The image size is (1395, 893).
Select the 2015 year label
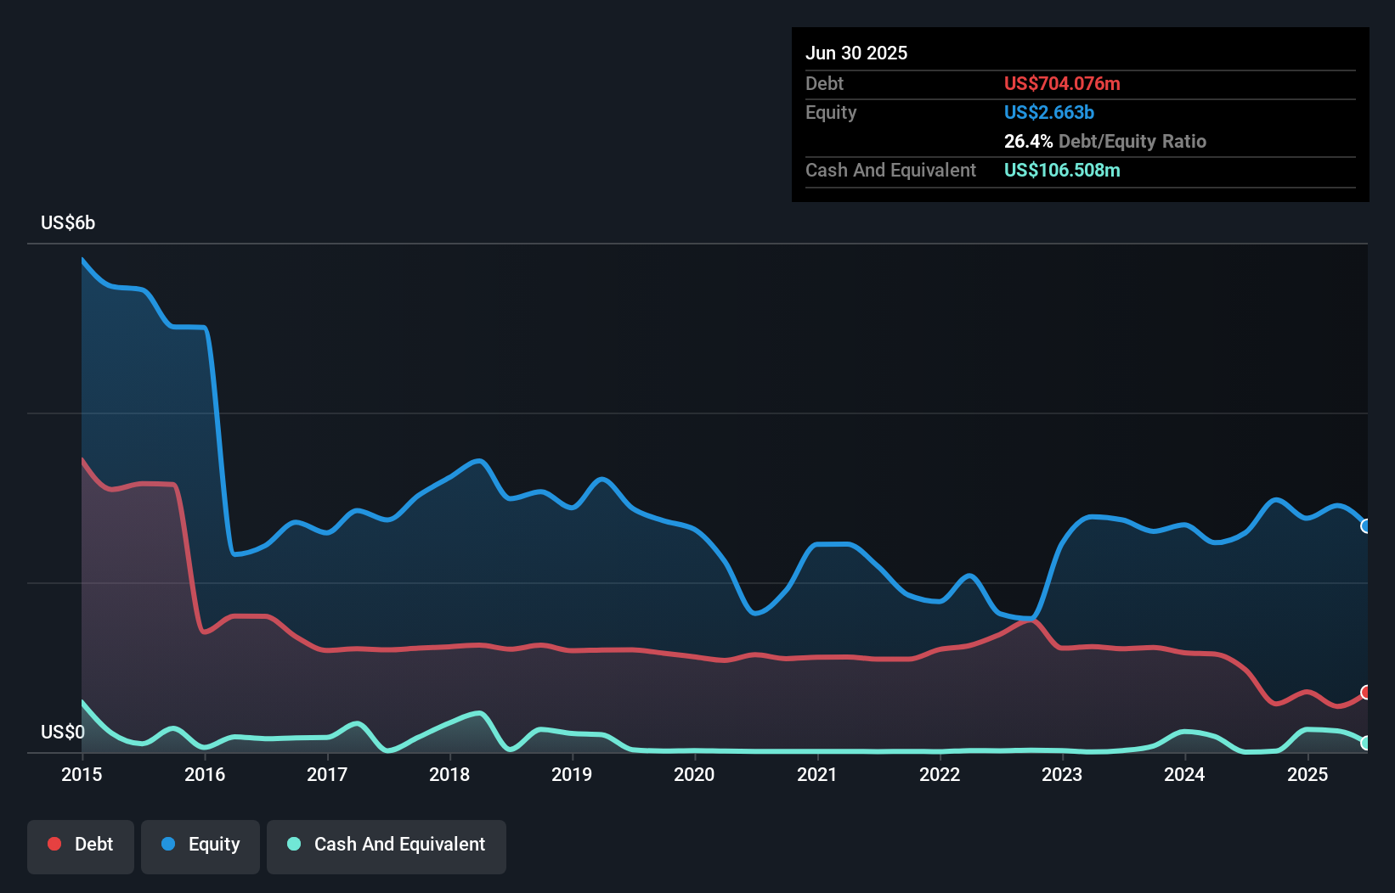(x=81, y=774)
